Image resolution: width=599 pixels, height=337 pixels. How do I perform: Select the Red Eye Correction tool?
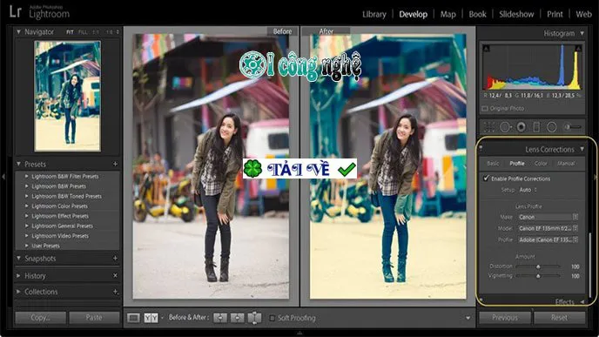click(521, 126)
